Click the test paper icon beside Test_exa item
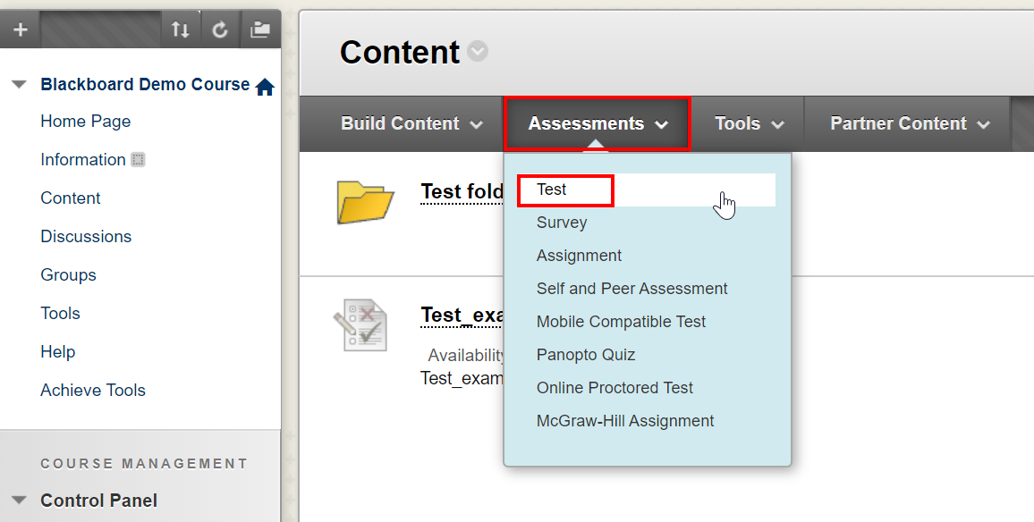This screenshot has width=1034, height=522. [x=361, y=324]
